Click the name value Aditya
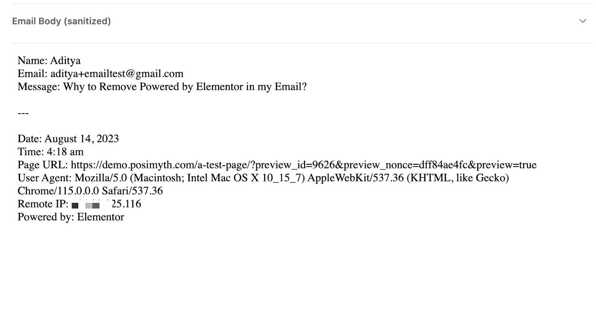Viewport: 596px width, 312px height. pyautogui.click(x=65, y=61)
